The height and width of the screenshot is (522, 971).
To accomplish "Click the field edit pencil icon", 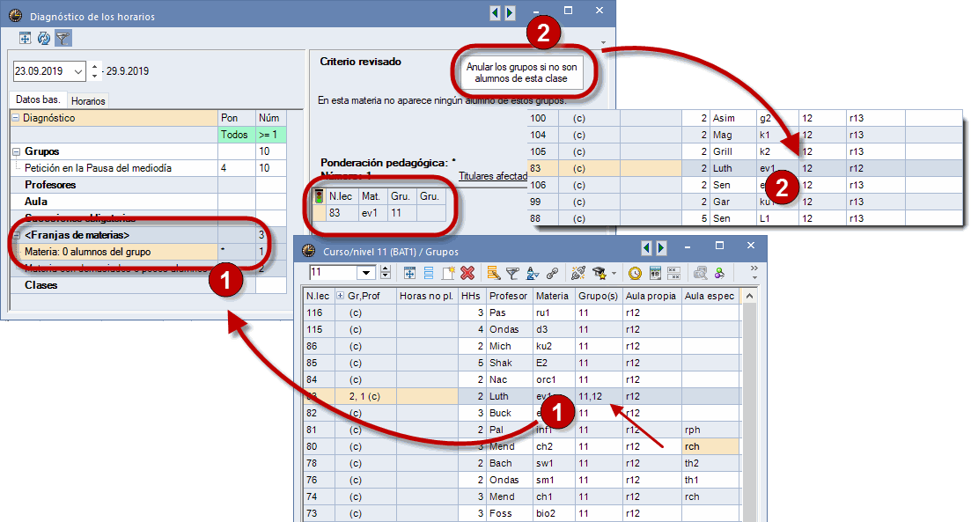I will click(x=493, y=273).
